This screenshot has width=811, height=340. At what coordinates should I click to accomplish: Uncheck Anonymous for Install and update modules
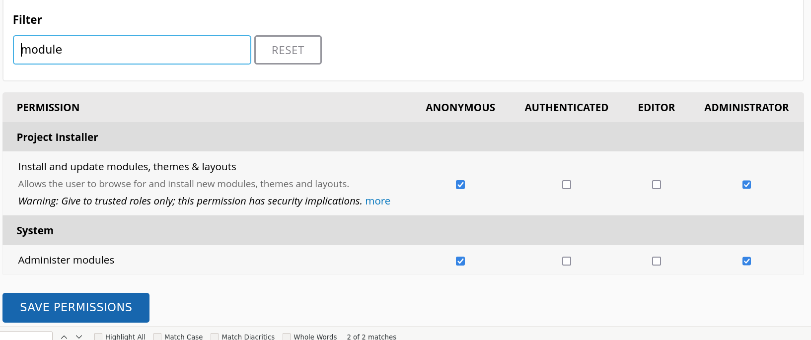460,185
